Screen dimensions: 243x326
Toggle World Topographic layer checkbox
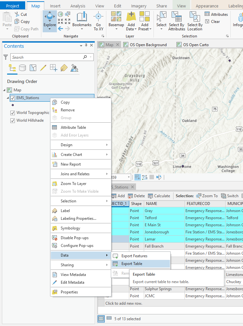(x=13, y=113)
